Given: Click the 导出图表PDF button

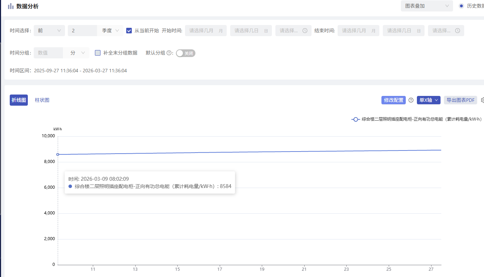Looking at the screenshot, I should click(x=460, y=100).
